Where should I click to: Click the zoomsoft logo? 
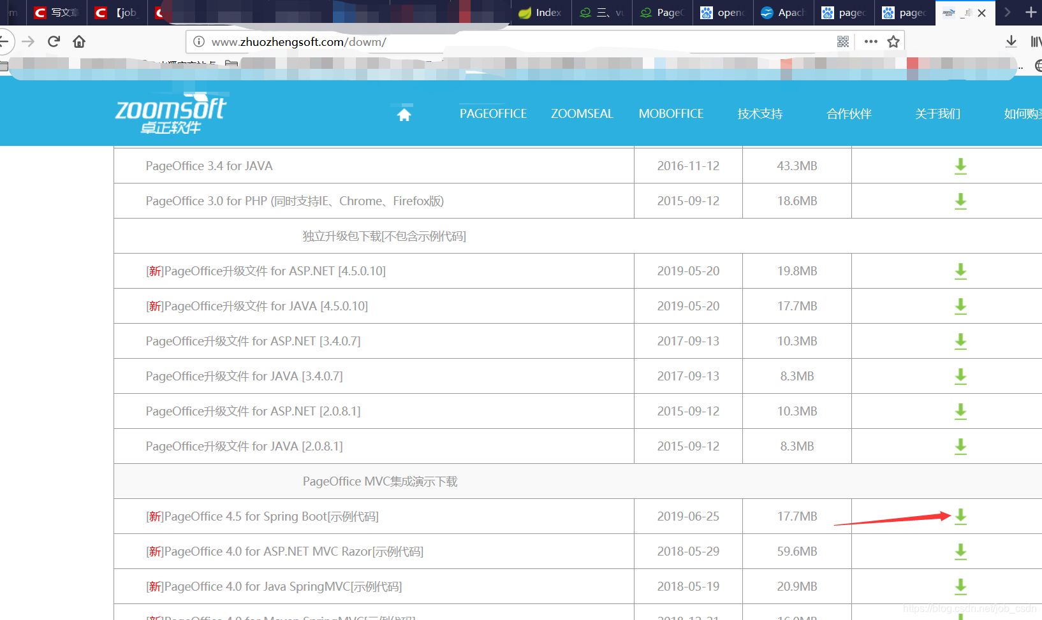tap(170, 113)
